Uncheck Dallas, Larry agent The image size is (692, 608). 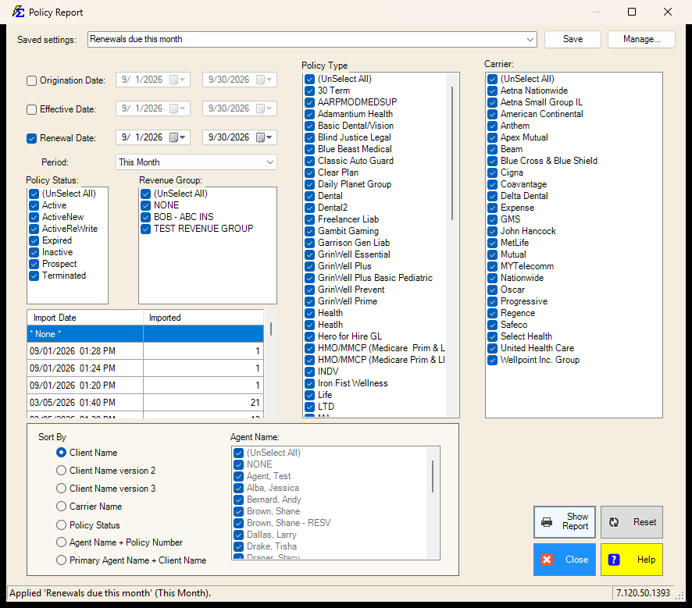tap(239, 535)
